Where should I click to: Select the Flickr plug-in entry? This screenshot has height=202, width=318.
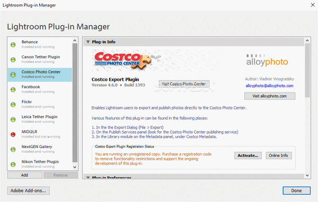40,105
